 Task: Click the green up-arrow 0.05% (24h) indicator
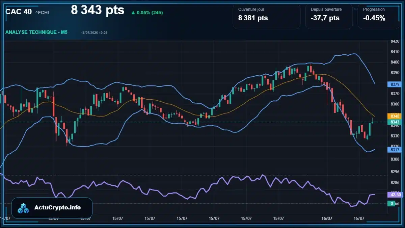147,12
